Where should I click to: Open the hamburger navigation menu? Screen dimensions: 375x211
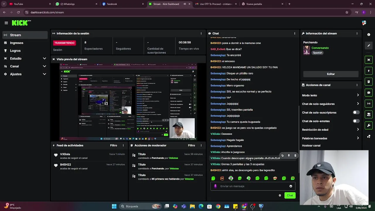point(6,23)
